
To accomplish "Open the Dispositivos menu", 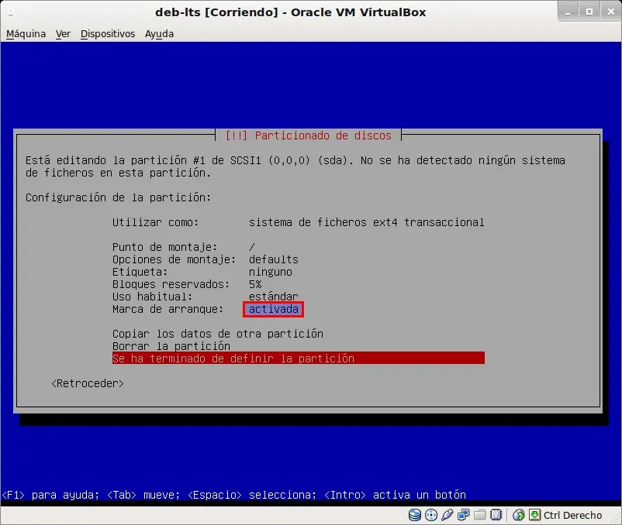I will [x=108, y=33].
